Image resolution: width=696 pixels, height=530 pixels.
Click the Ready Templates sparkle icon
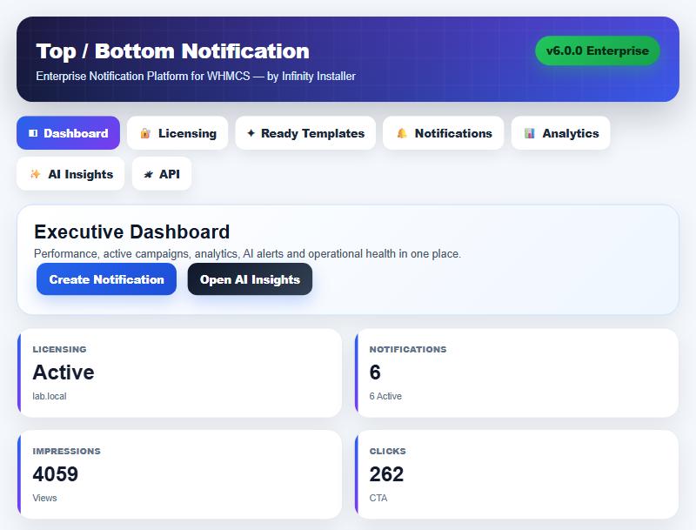[x=251, y=133]
